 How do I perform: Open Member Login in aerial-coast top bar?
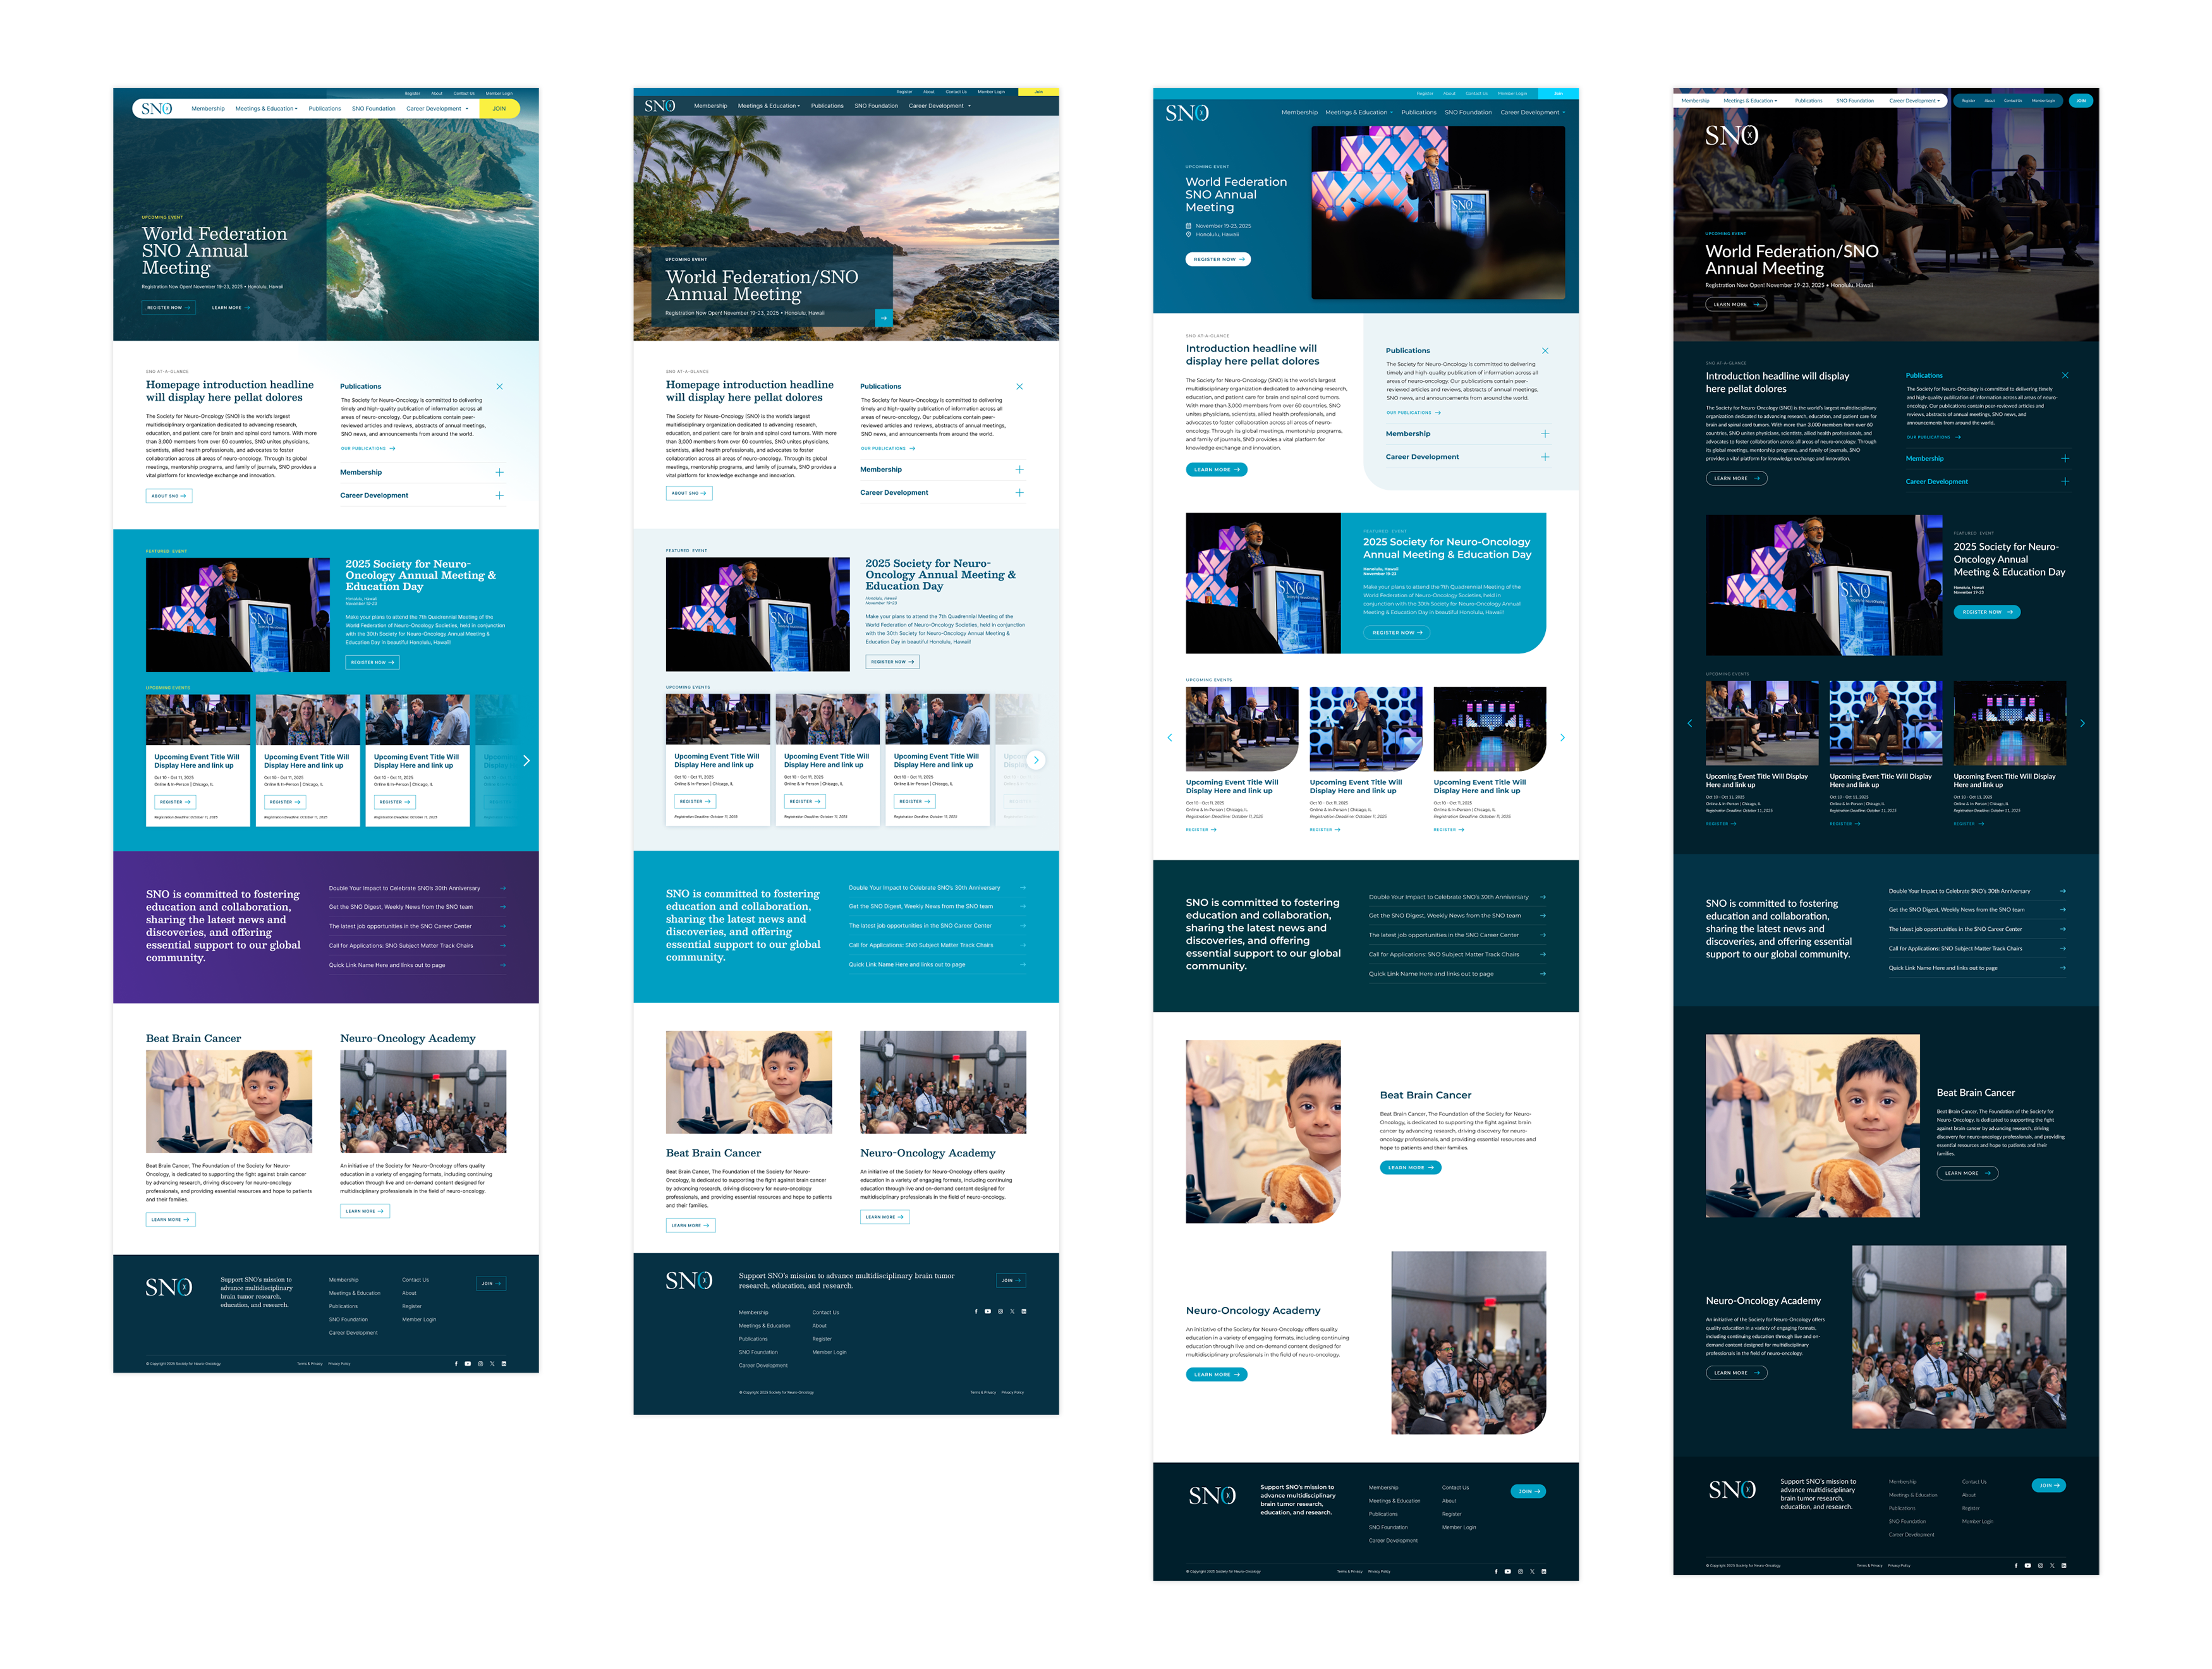[499, 93]
